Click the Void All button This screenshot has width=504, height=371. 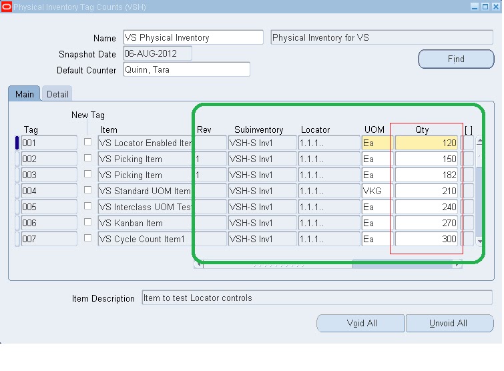(x=360, y=323)
